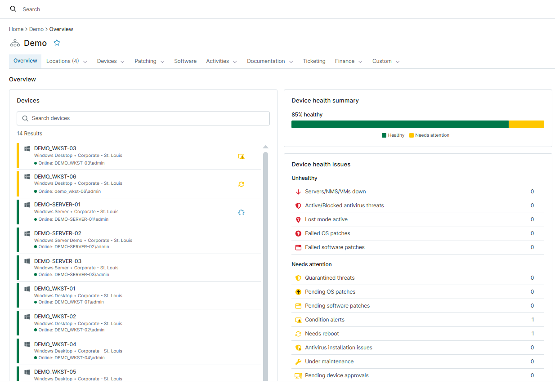Click the Under maintenance wrench icon
555x384 pixels.
click(x=298, y=362)
